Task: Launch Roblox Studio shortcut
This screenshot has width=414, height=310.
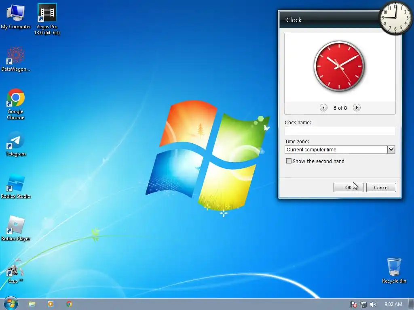Action: pos(16,186)
